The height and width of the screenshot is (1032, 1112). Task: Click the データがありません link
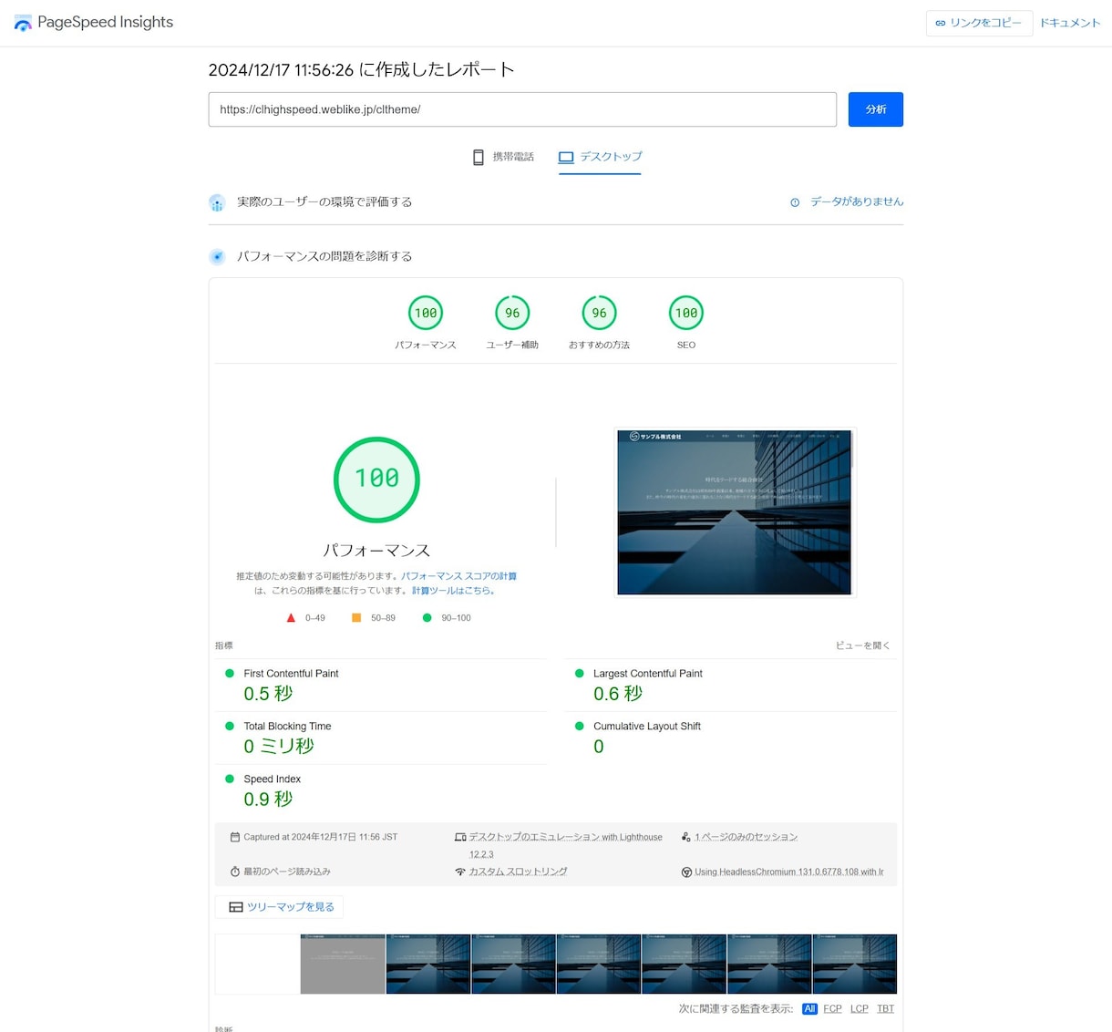click(857, 202)
